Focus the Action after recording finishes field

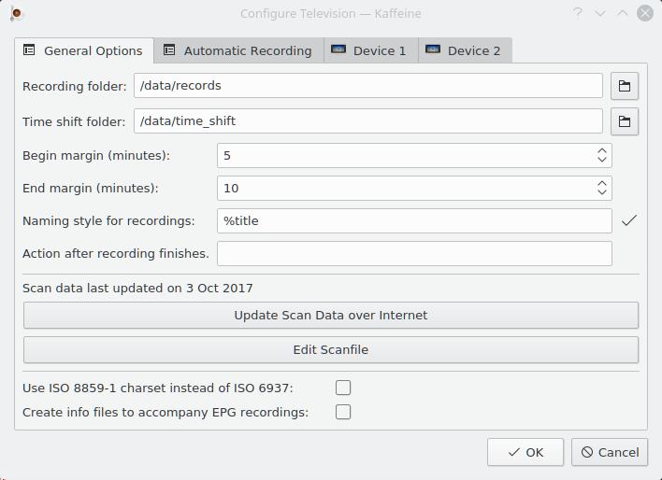[414, 253]
